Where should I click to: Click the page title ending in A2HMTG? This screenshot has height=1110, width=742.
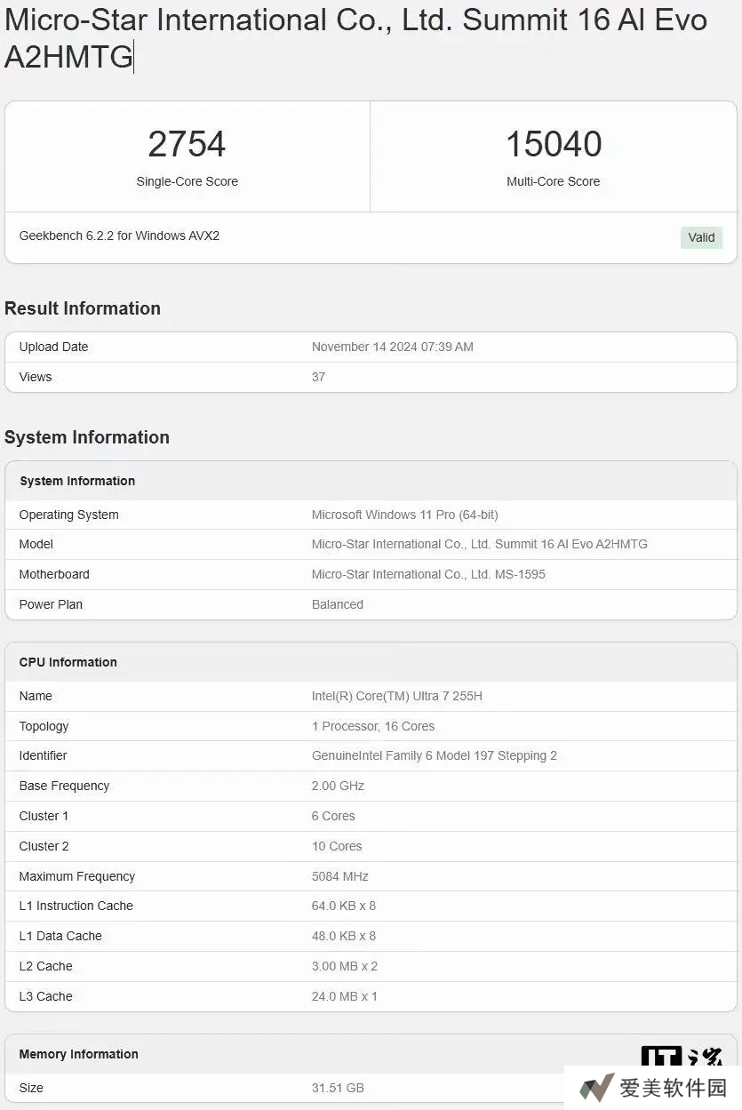(x=355, y=38)
